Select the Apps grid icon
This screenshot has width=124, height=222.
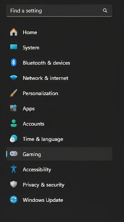14,108
